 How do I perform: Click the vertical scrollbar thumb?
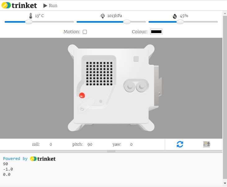pos(225,97)
